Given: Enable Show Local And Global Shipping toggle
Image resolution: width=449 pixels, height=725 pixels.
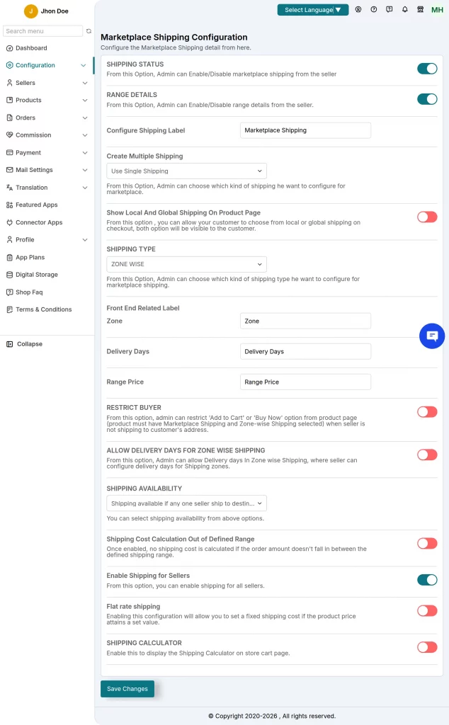Looking at the screenshot, I should pyautogui.click(x=427, y=217).
